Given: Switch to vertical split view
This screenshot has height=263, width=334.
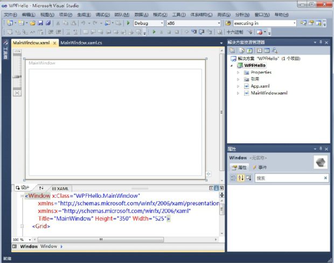Looking at the screenshot, I should [211, 188].
